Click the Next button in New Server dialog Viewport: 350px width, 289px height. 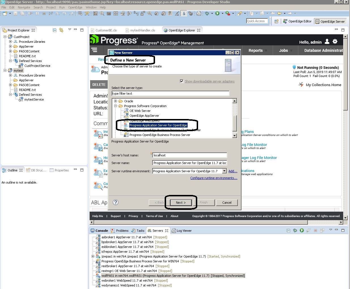tap(181, 203)
